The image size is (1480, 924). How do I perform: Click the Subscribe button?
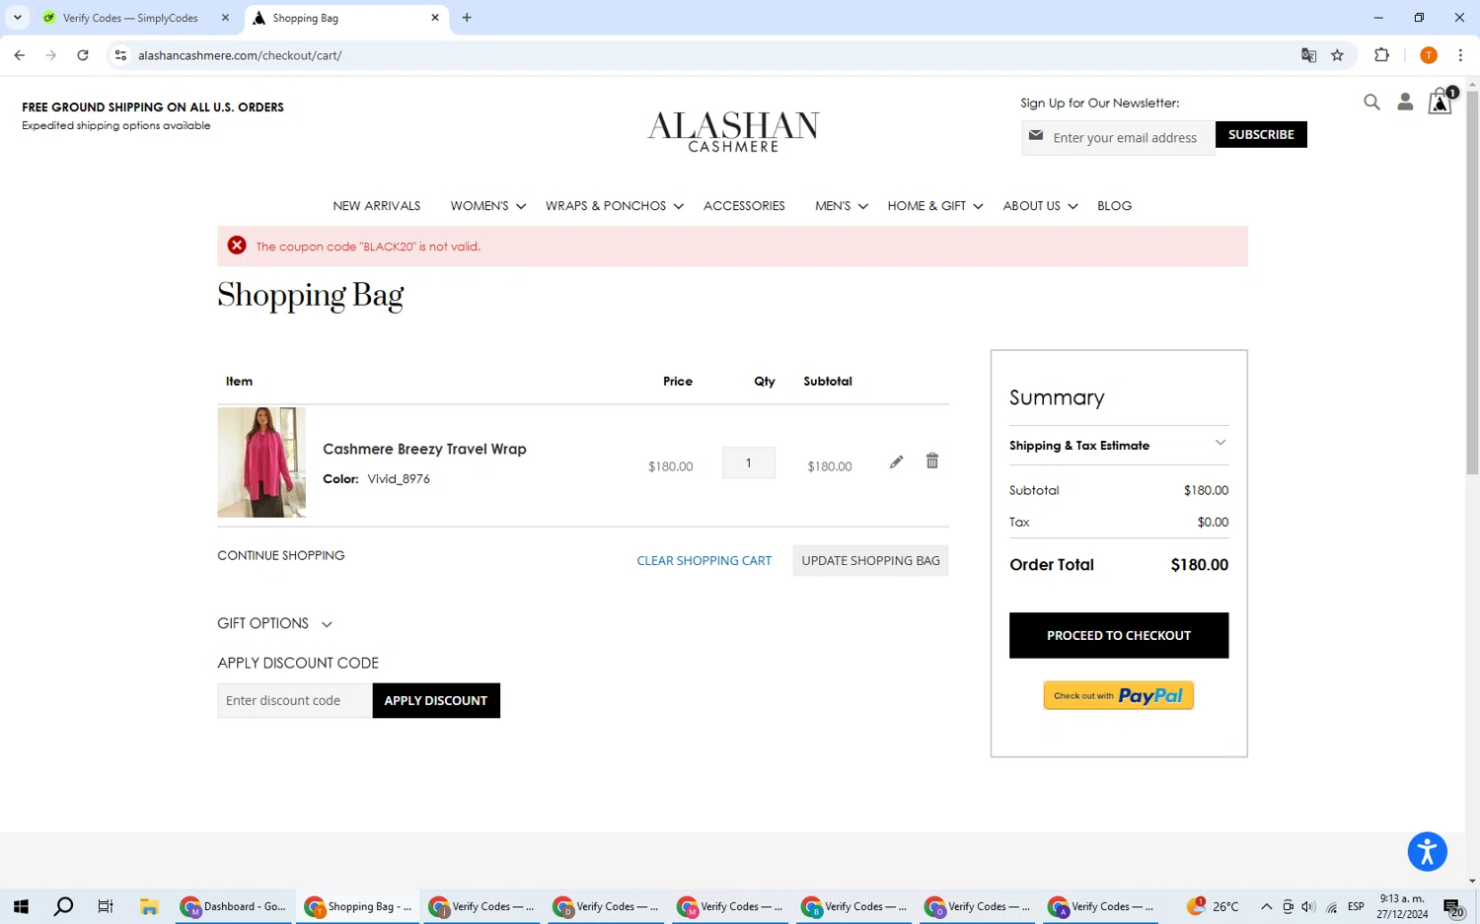coord(1261,134)
